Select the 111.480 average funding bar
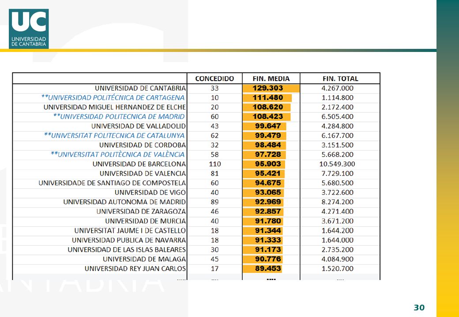The image size is (459, 317). click(267, 97)
